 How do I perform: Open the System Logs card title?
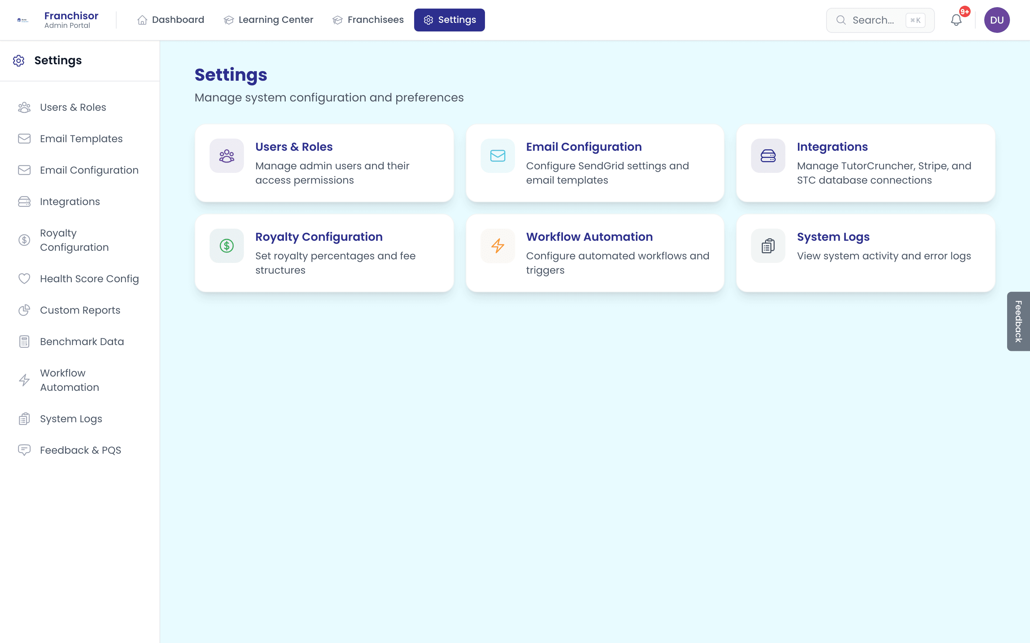[x=833, y=237]
